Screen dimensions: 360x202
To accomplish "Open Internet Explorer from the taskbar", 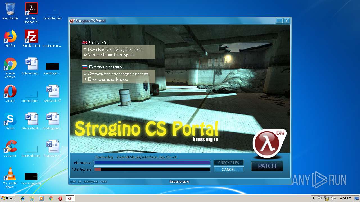I will (22, 198).
